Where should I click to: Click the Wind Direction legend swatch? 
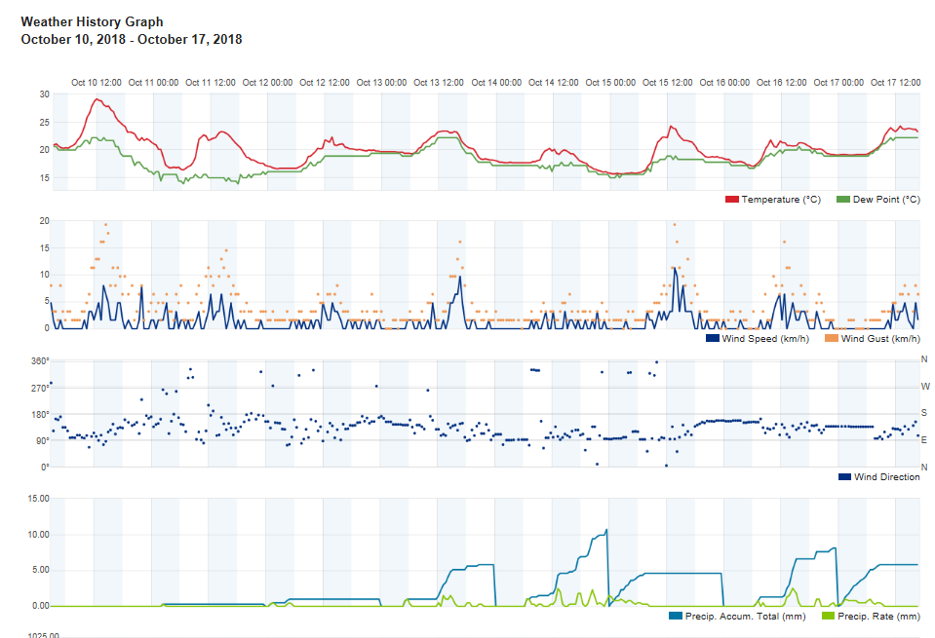point(844,477)
